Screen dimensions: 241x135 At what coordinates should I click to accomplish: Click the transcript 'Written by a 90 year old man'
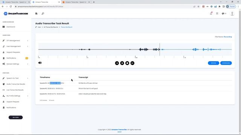coord(88,83)
